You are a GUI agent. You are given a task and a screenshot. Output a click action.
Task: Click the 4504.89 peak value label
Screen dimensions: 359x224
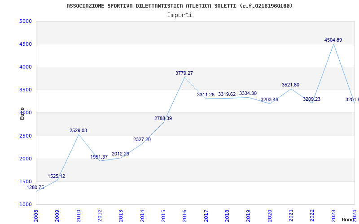pos(333,40)
